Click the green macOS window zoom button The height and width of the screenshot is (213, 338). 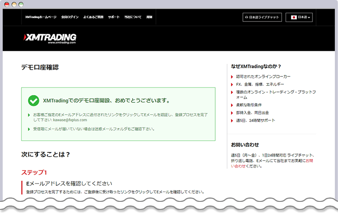click(21, 4)
